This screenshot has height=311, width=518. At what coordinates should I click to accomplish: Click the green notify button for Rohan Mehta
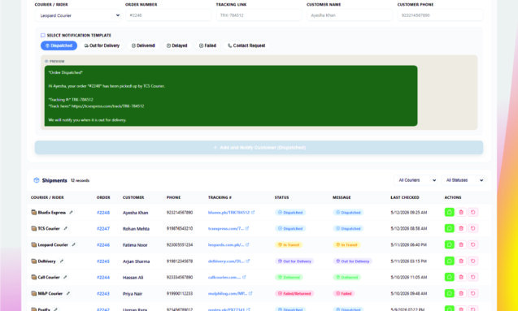(449, 228)
